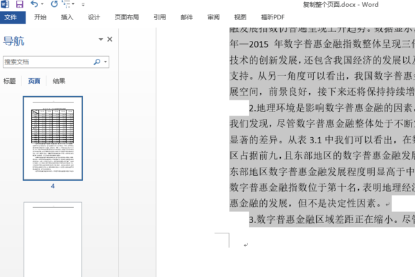Close the navigation pane with the X

(109, 39)
